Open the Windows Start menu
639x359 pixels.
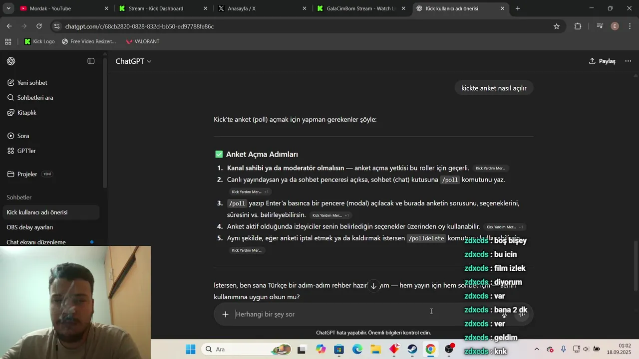[191, 350]
